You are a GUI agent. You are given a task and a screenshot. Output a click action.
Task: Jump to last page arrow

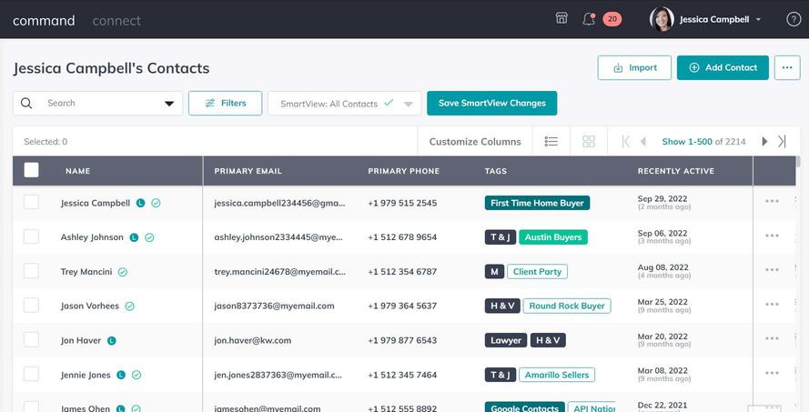[x=782, y=141]
